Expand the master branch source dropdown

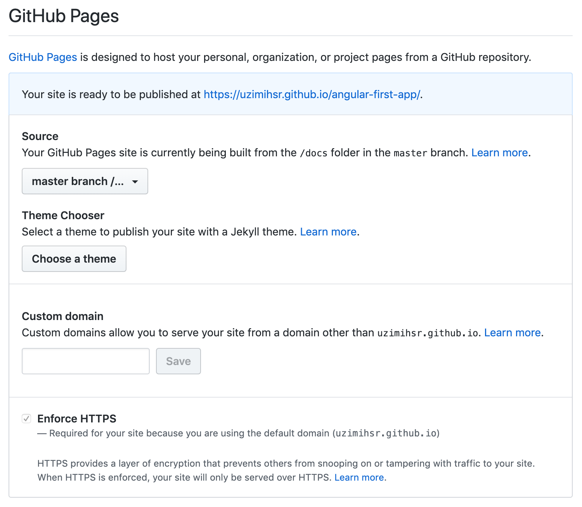[85, 181]
